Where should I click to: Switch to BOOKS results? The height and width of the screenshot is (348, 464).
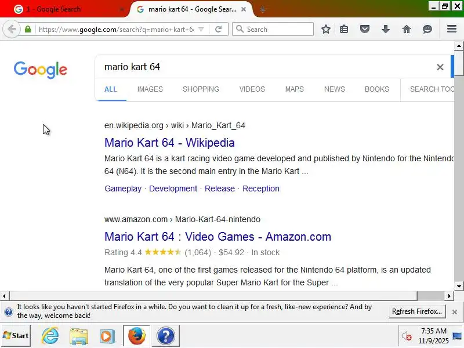pos(376,89)
